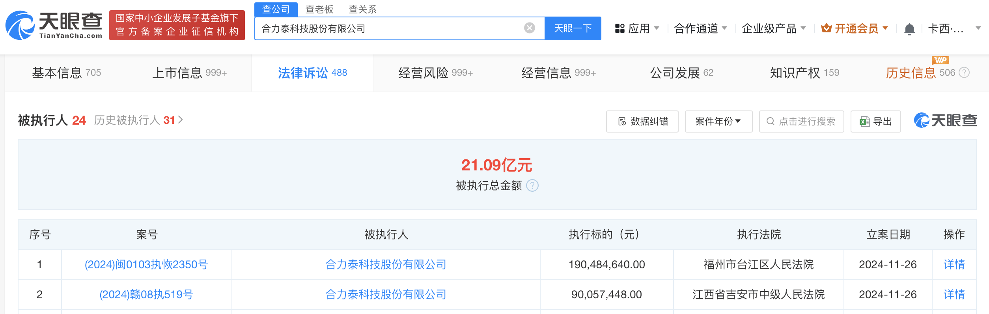Open the notification bell
This screenshot has width=989, height=314.
click(909, 29)
